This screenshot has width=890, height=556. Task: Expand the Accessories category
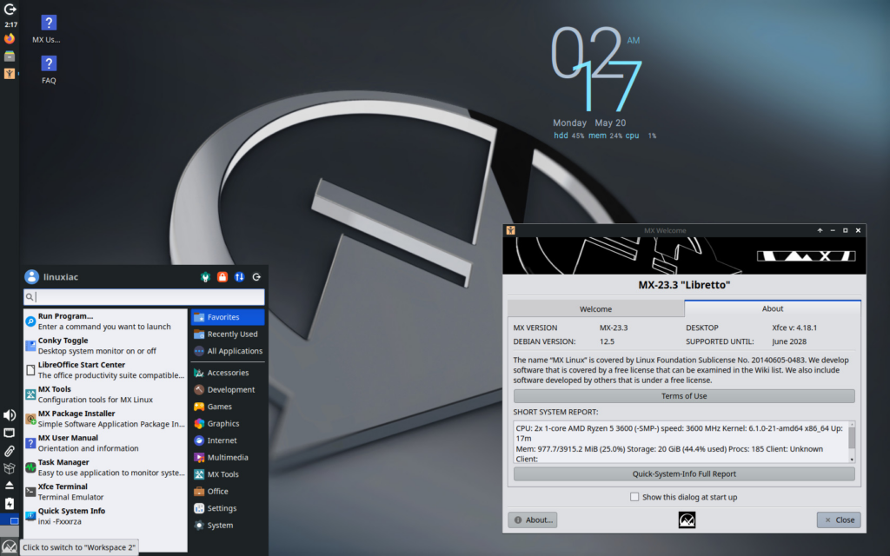pos(227,373)
